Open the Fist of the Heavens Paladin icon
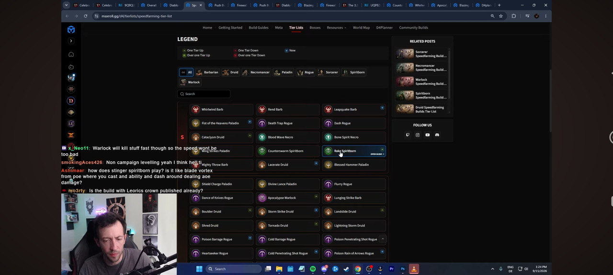The height and width of the screenshot is (275, 613). tap(195, 123)
